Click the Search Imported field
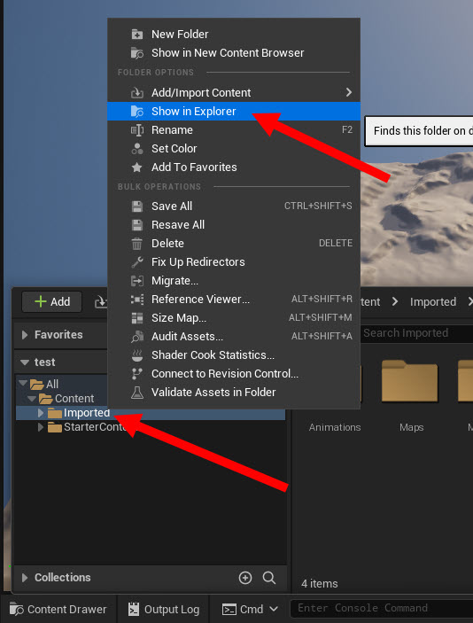473x623 pixels. [416, 333]
